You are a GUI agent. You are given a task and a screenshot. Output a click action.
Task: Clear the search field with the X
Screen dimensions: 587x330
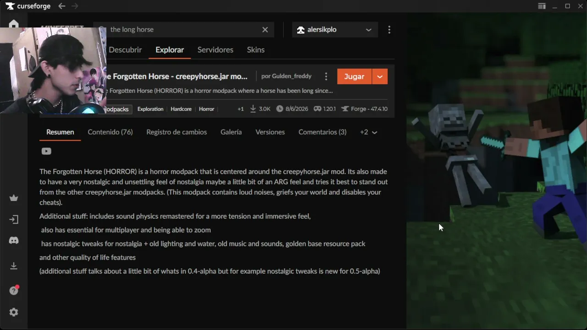tap(265, 29)
